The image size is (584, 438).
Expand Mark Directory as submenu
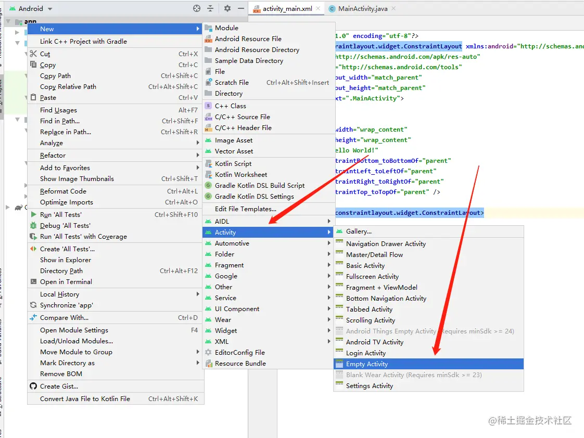pos(116,363)
